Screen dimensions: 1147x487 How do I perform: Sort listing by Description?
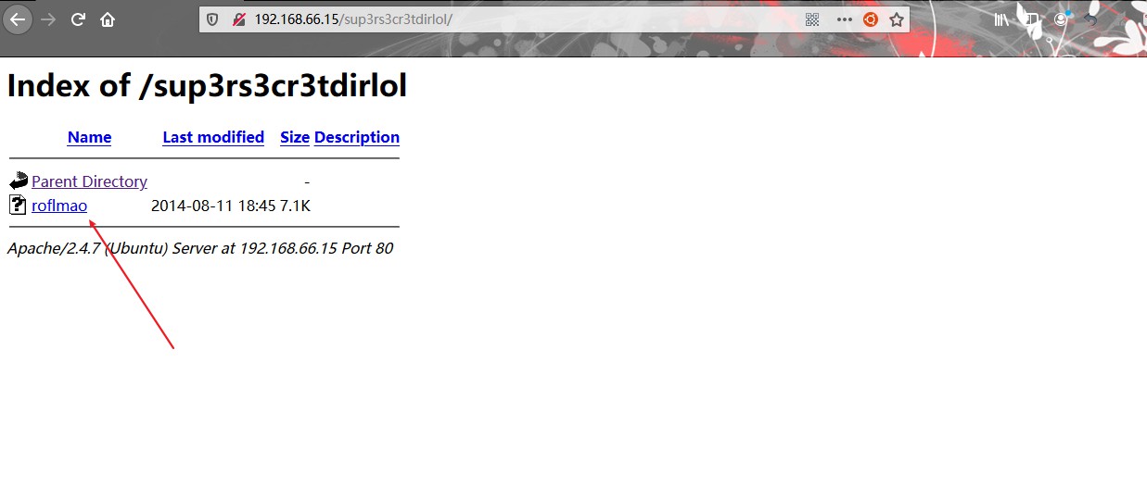pyautogui.click(x=357, y=137)
